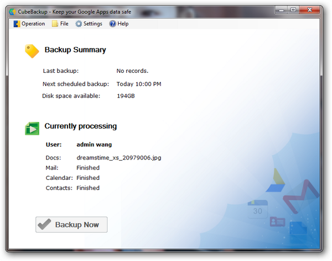Viewport: 332px width, 261px height.
Task: Click the Calendar 'Finished' status
Action: click(88, 178)
